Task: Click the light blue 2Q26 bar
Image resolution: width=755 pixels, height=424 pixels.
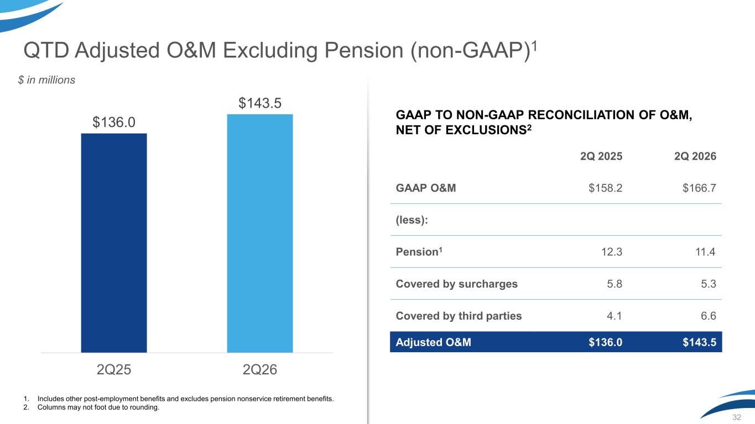Action: (260, 234)
